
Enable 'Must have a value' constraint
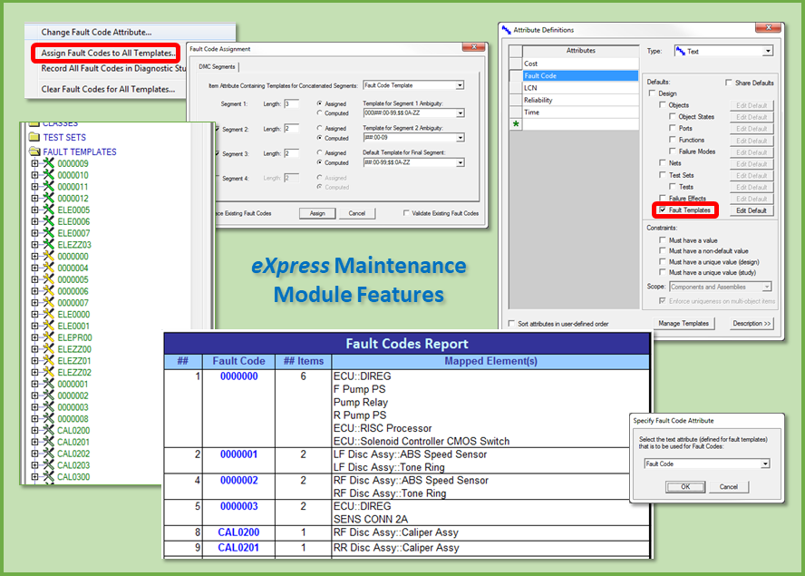(663, 240)
